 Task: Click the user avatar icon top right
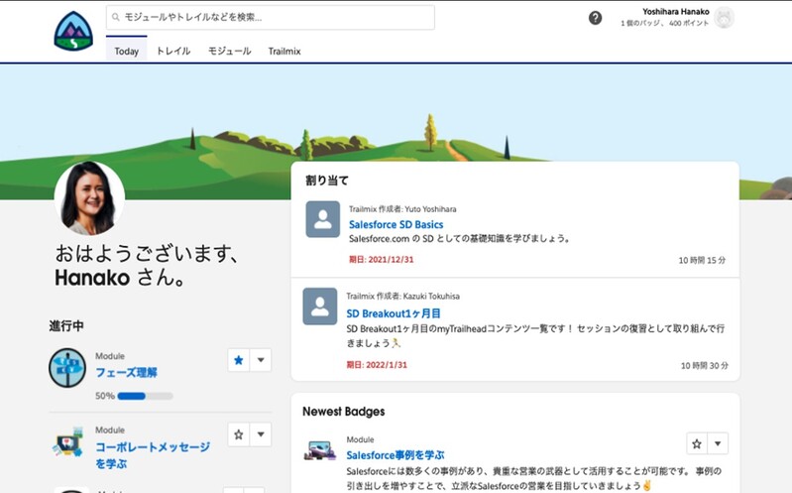tap(725, 18)
